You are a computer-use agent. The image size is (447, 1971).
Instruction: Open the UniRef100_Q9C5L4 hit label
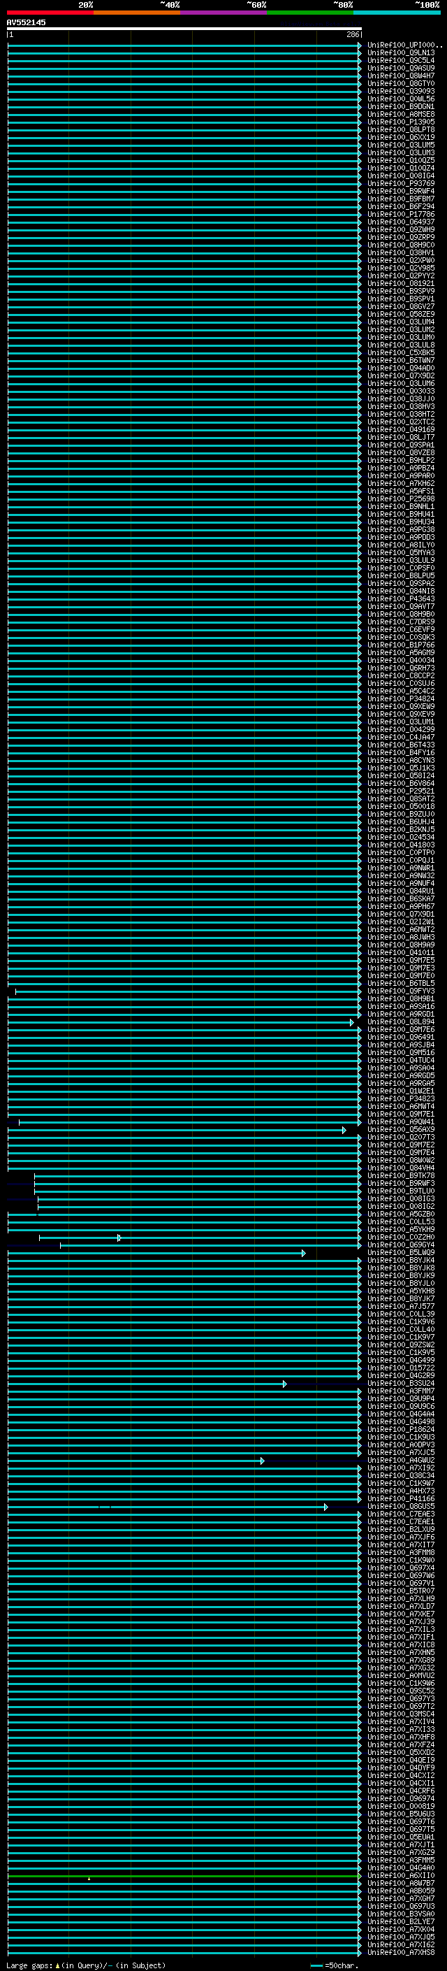click(400, 60)
